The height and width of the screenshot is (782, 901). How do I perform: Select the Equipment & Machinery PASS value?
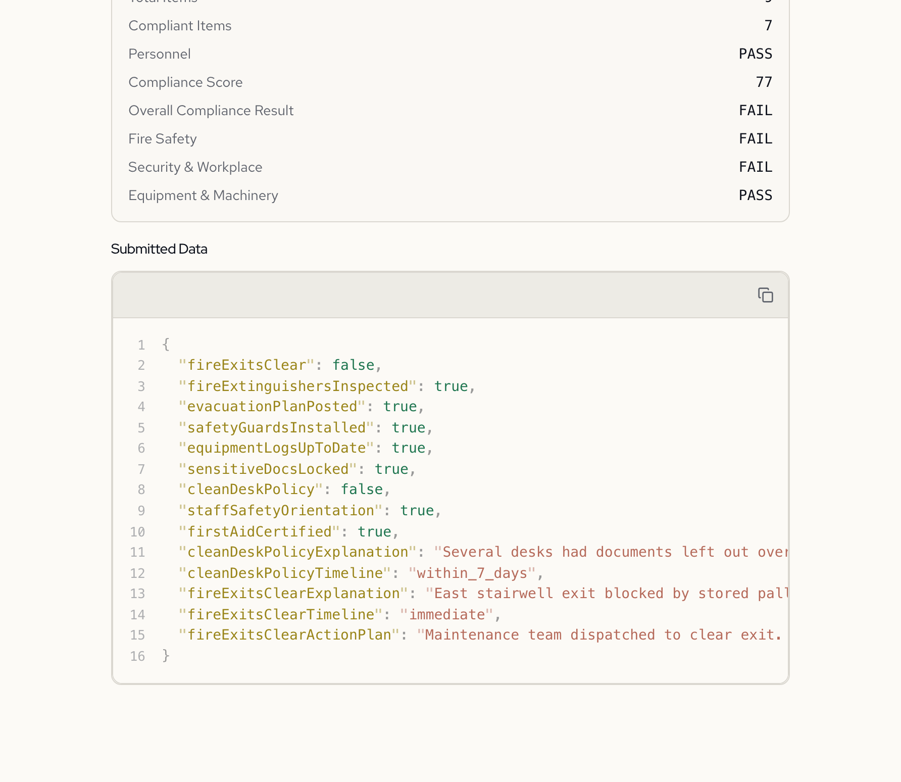(755, 196)
